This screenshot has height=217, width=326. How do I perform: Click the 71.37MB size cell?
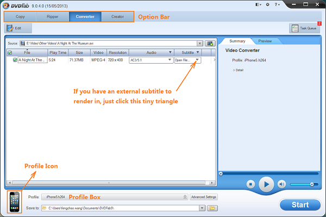pyautogui.click(x=76, y=60)
